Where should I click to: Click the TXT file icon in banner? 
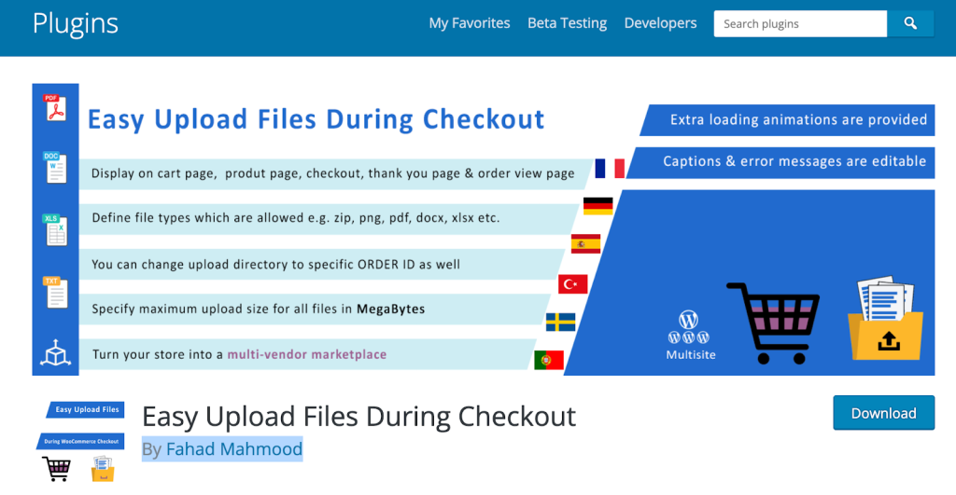point(55,293)
